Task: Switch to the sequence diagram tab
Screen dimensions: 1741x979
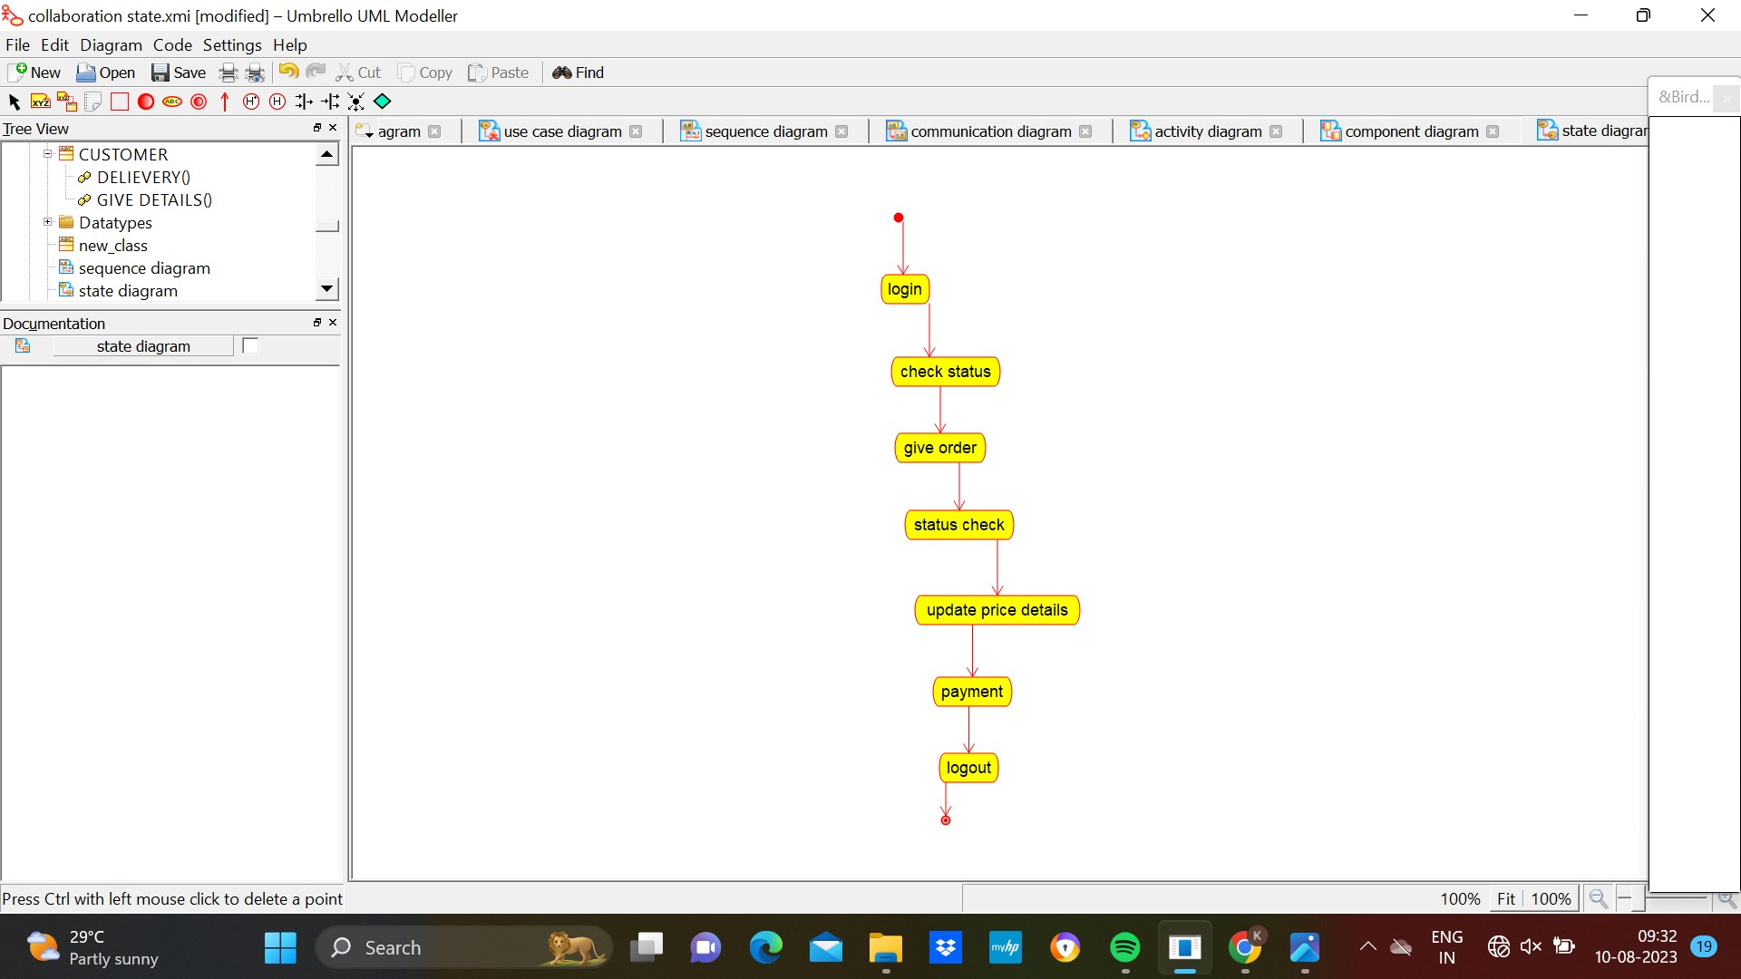Action: pos(764,131)
